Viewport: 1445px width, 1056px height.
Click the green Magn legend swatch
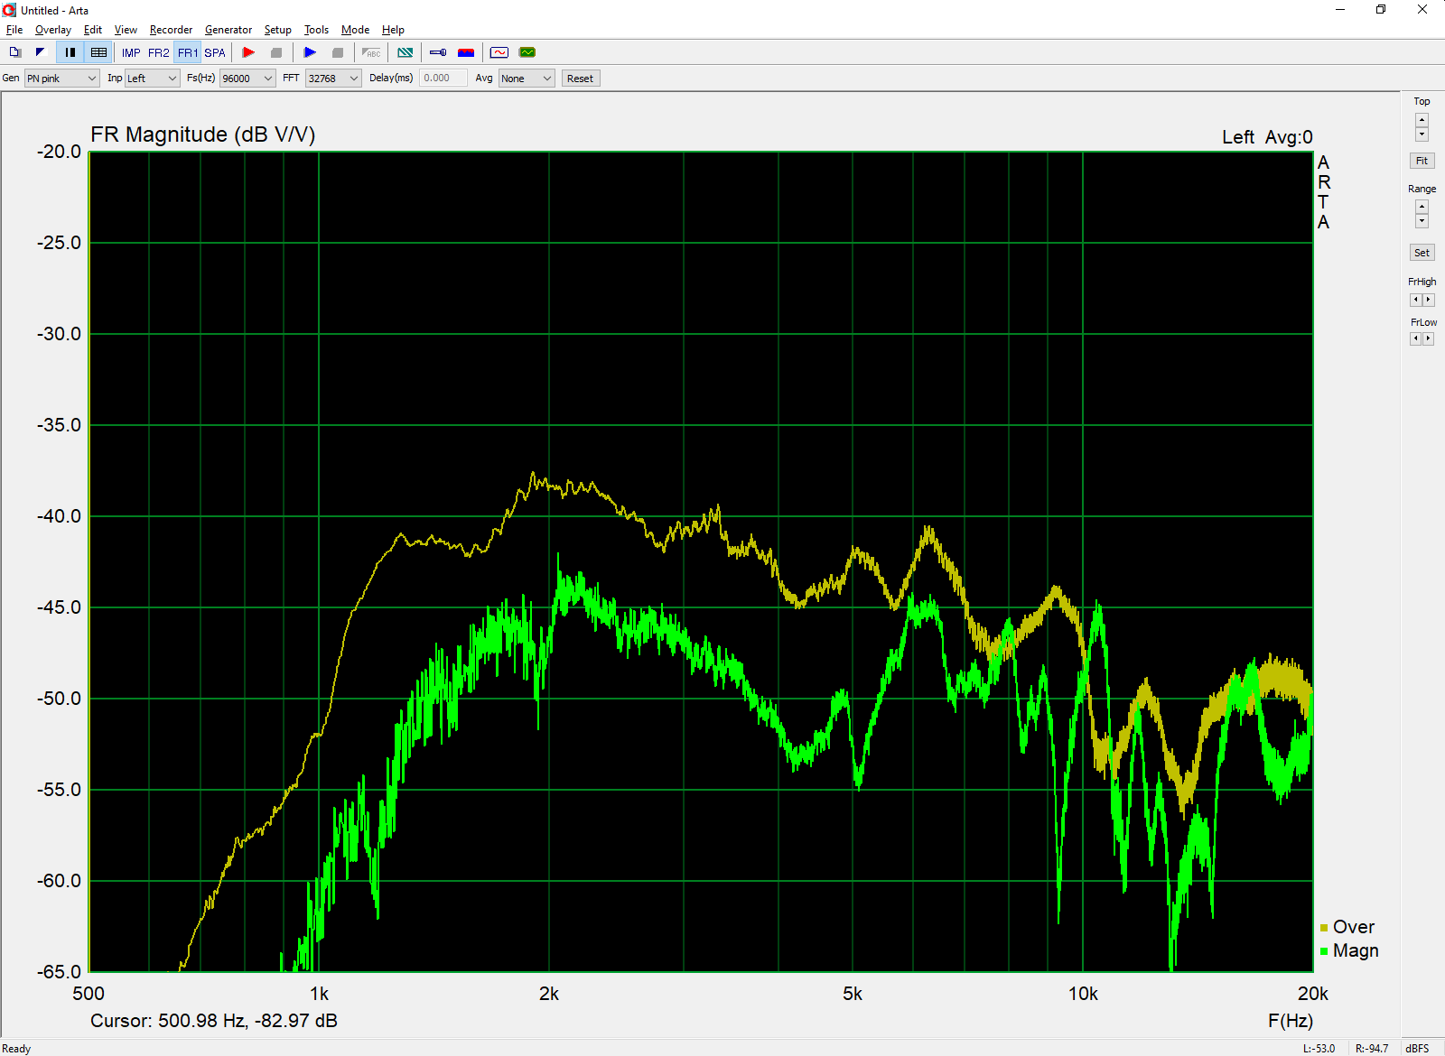1324,951
